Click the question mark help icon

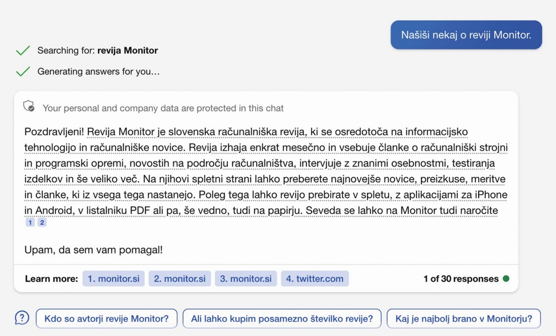tap(22, 318)
